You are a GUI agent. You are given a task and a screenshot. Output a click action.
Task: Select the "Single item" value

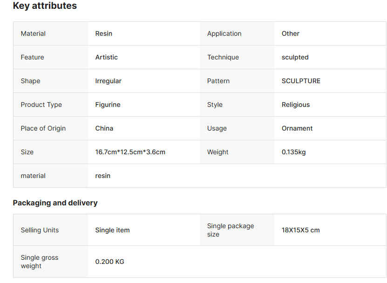[x=112, y=230]
